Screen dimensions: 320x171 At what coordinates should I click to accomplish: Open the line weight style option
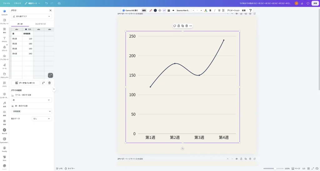tap(169, 10)
